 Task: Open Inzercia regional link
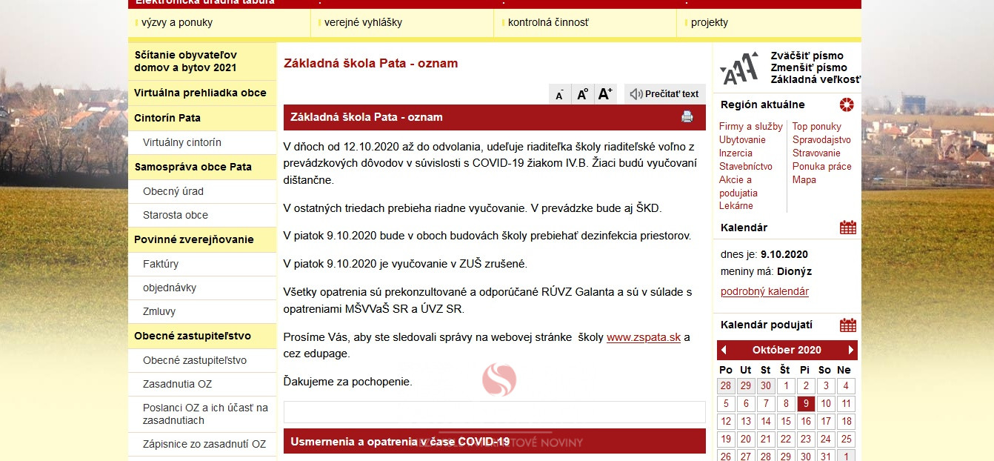click(736, 153)
